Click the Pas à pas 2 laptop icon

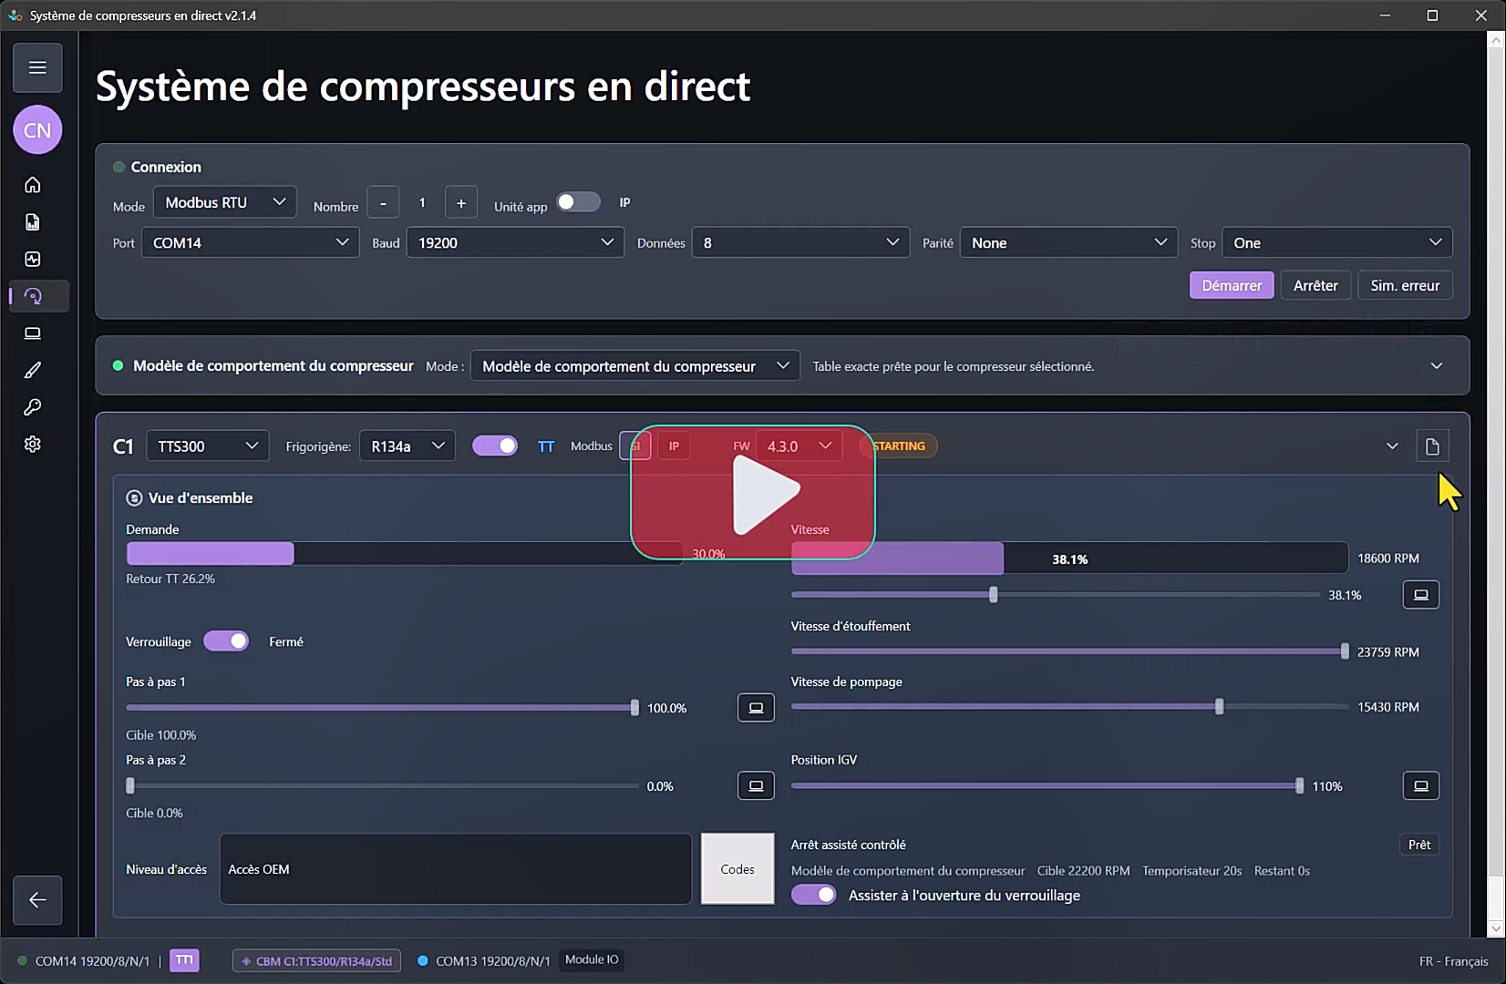tap(756, 786)
